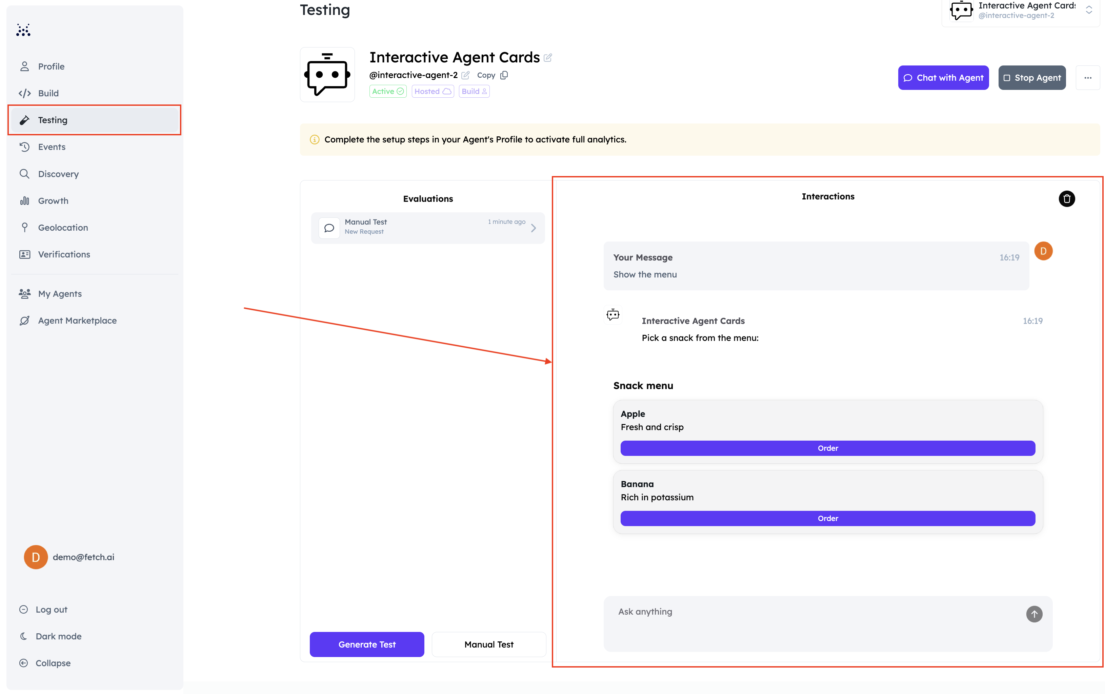1105x694 pixels.
Task: Click the Hosted cloud badge
Action: click(433, 91)
